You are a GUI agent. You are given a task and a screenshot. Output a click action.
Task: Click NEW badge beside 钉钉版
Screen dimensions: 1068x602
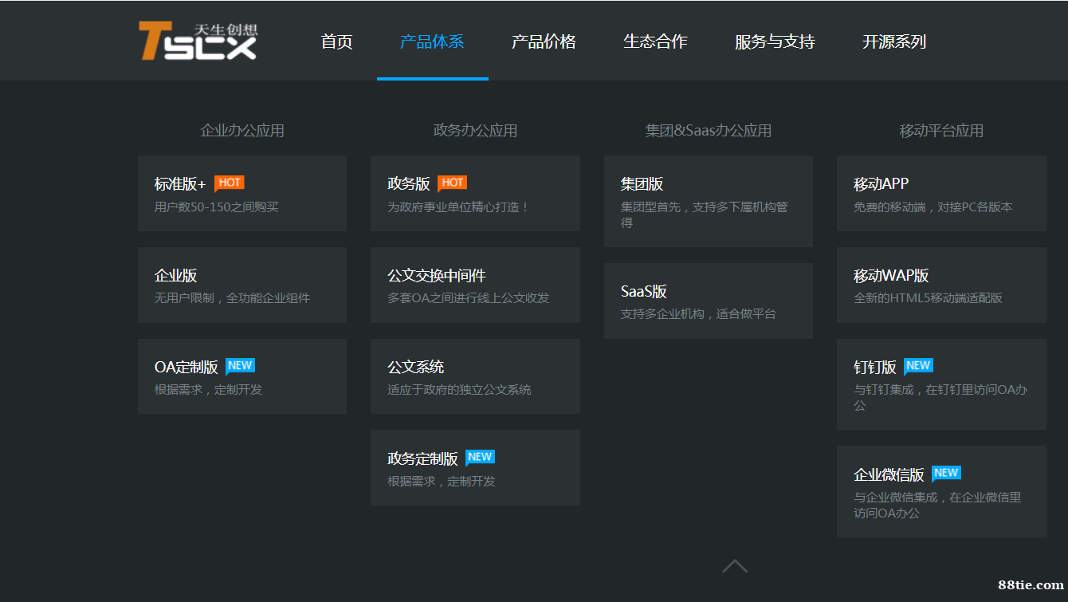pos(918,366)
